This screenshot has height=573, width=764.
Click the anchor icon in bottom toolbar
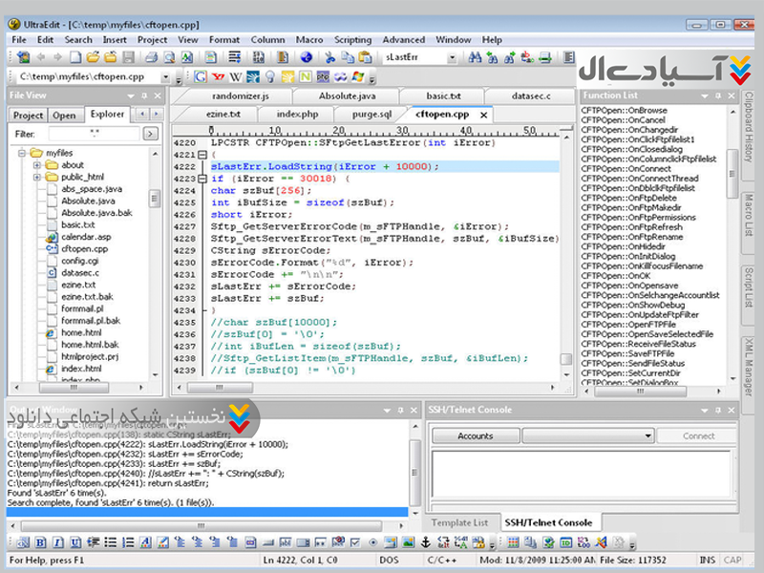425,542
